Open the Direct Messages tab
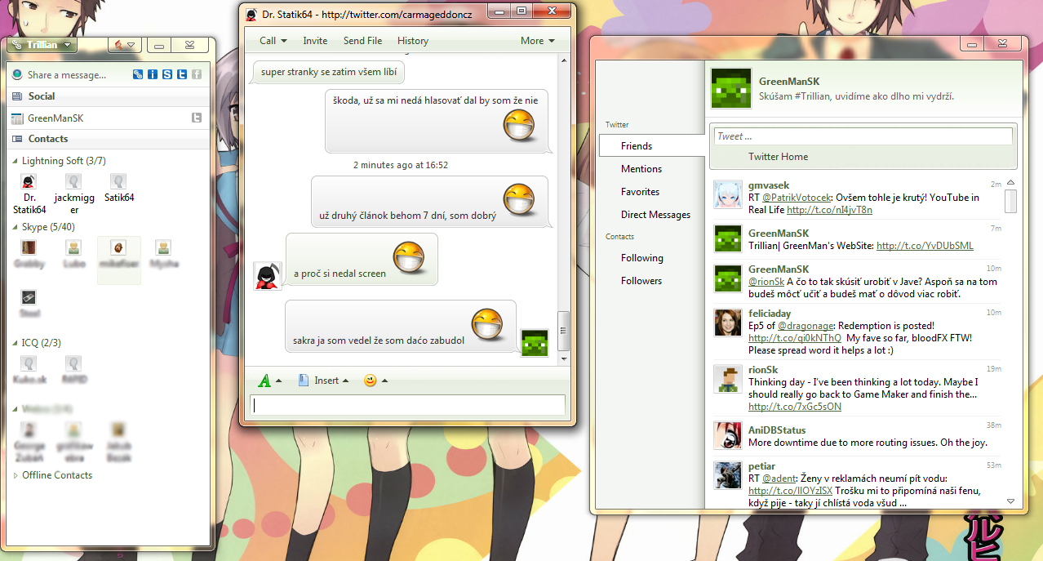The height and width of the screenshot is (561, 1043). pyautogui.click(x=656, y=215)
